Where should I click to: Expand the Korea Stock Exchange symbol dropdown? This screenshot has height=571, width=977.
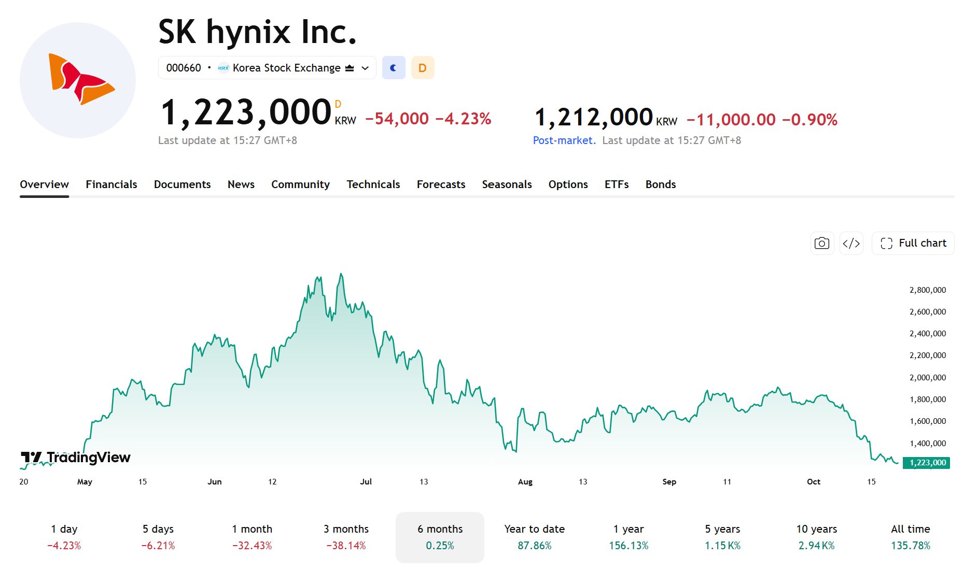click(x=365, y=68)
